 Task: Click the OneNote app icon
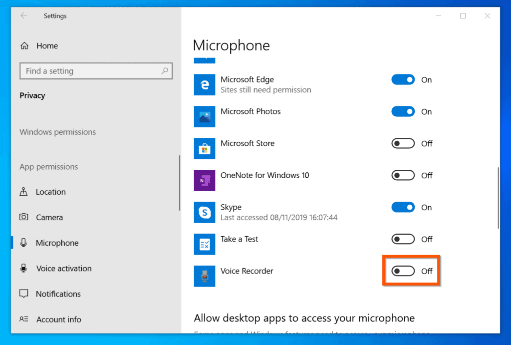coord(204,180)
